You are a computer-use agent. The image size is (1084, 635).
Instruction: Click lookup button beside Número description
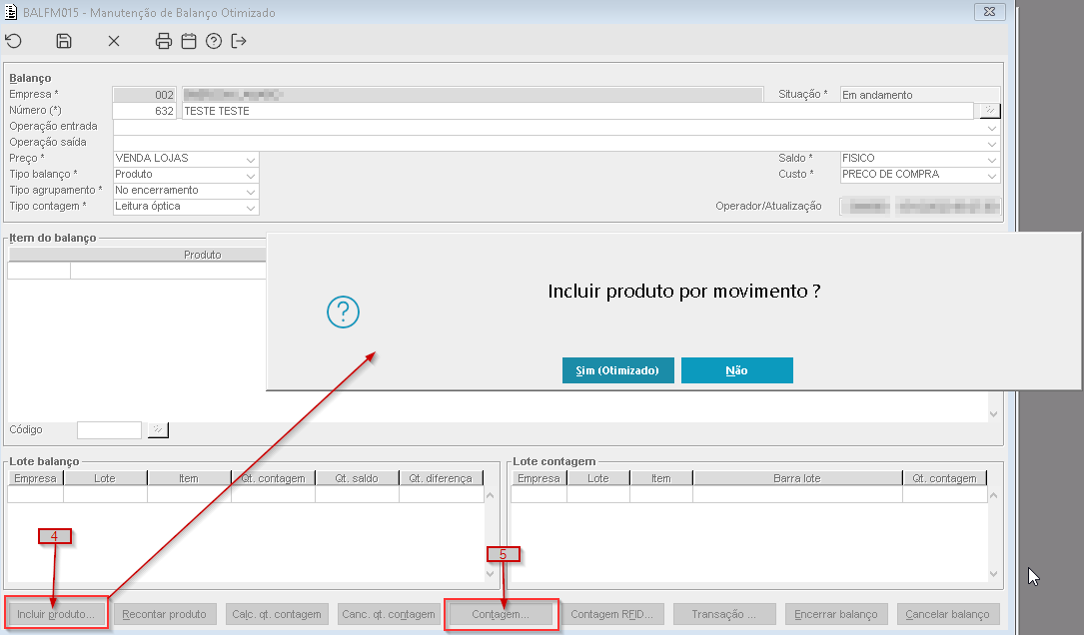tap(990, 111)
